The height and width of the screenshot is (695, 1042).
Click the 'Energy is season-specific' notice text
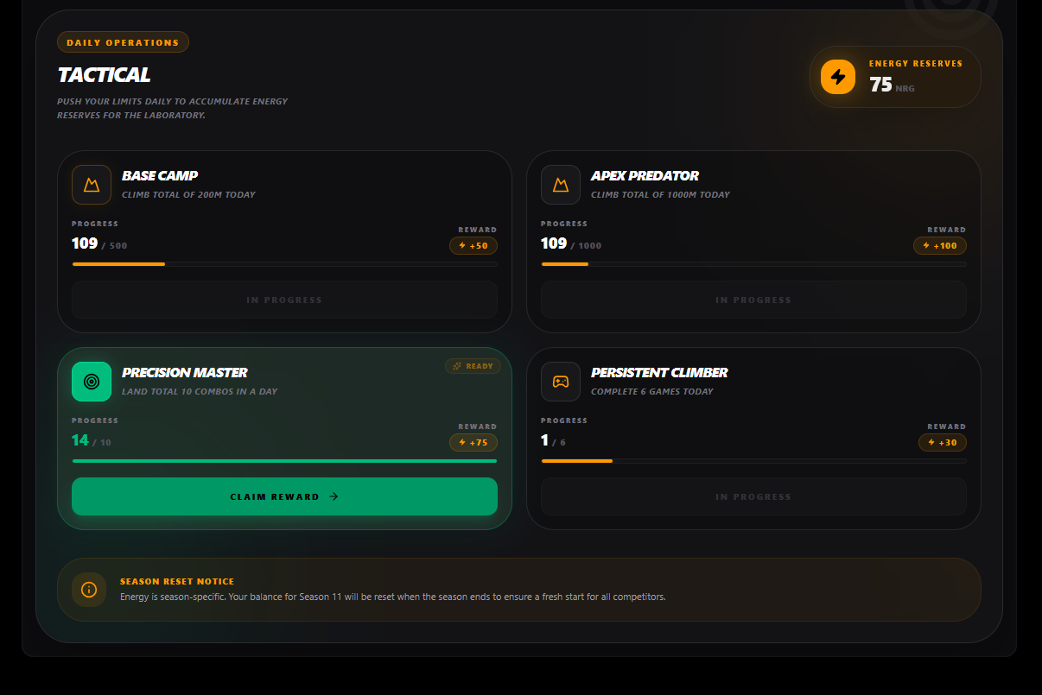393,597
